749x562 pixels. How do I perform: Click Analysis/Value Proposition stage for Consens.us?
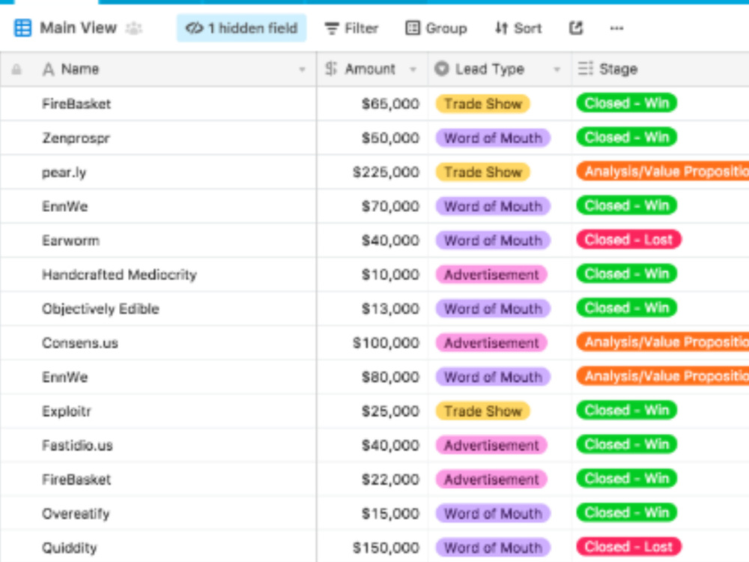click(663, 342)
